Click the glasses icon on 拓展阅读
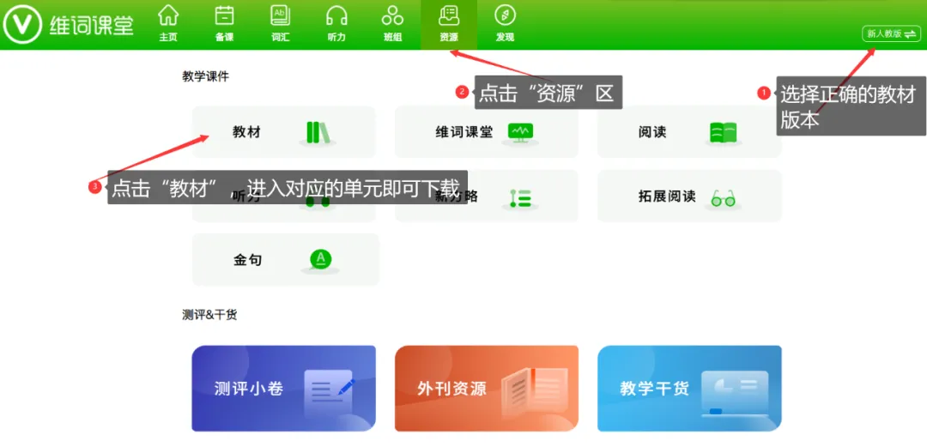 pos(723,199)
